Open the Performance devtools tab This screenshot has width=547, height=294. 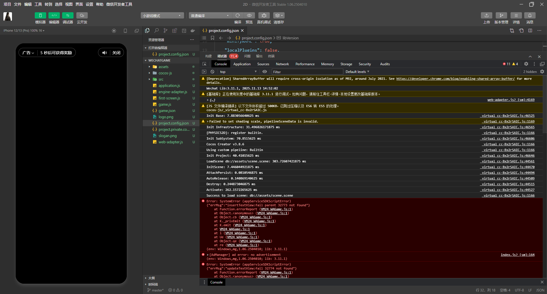pos(305,64)
